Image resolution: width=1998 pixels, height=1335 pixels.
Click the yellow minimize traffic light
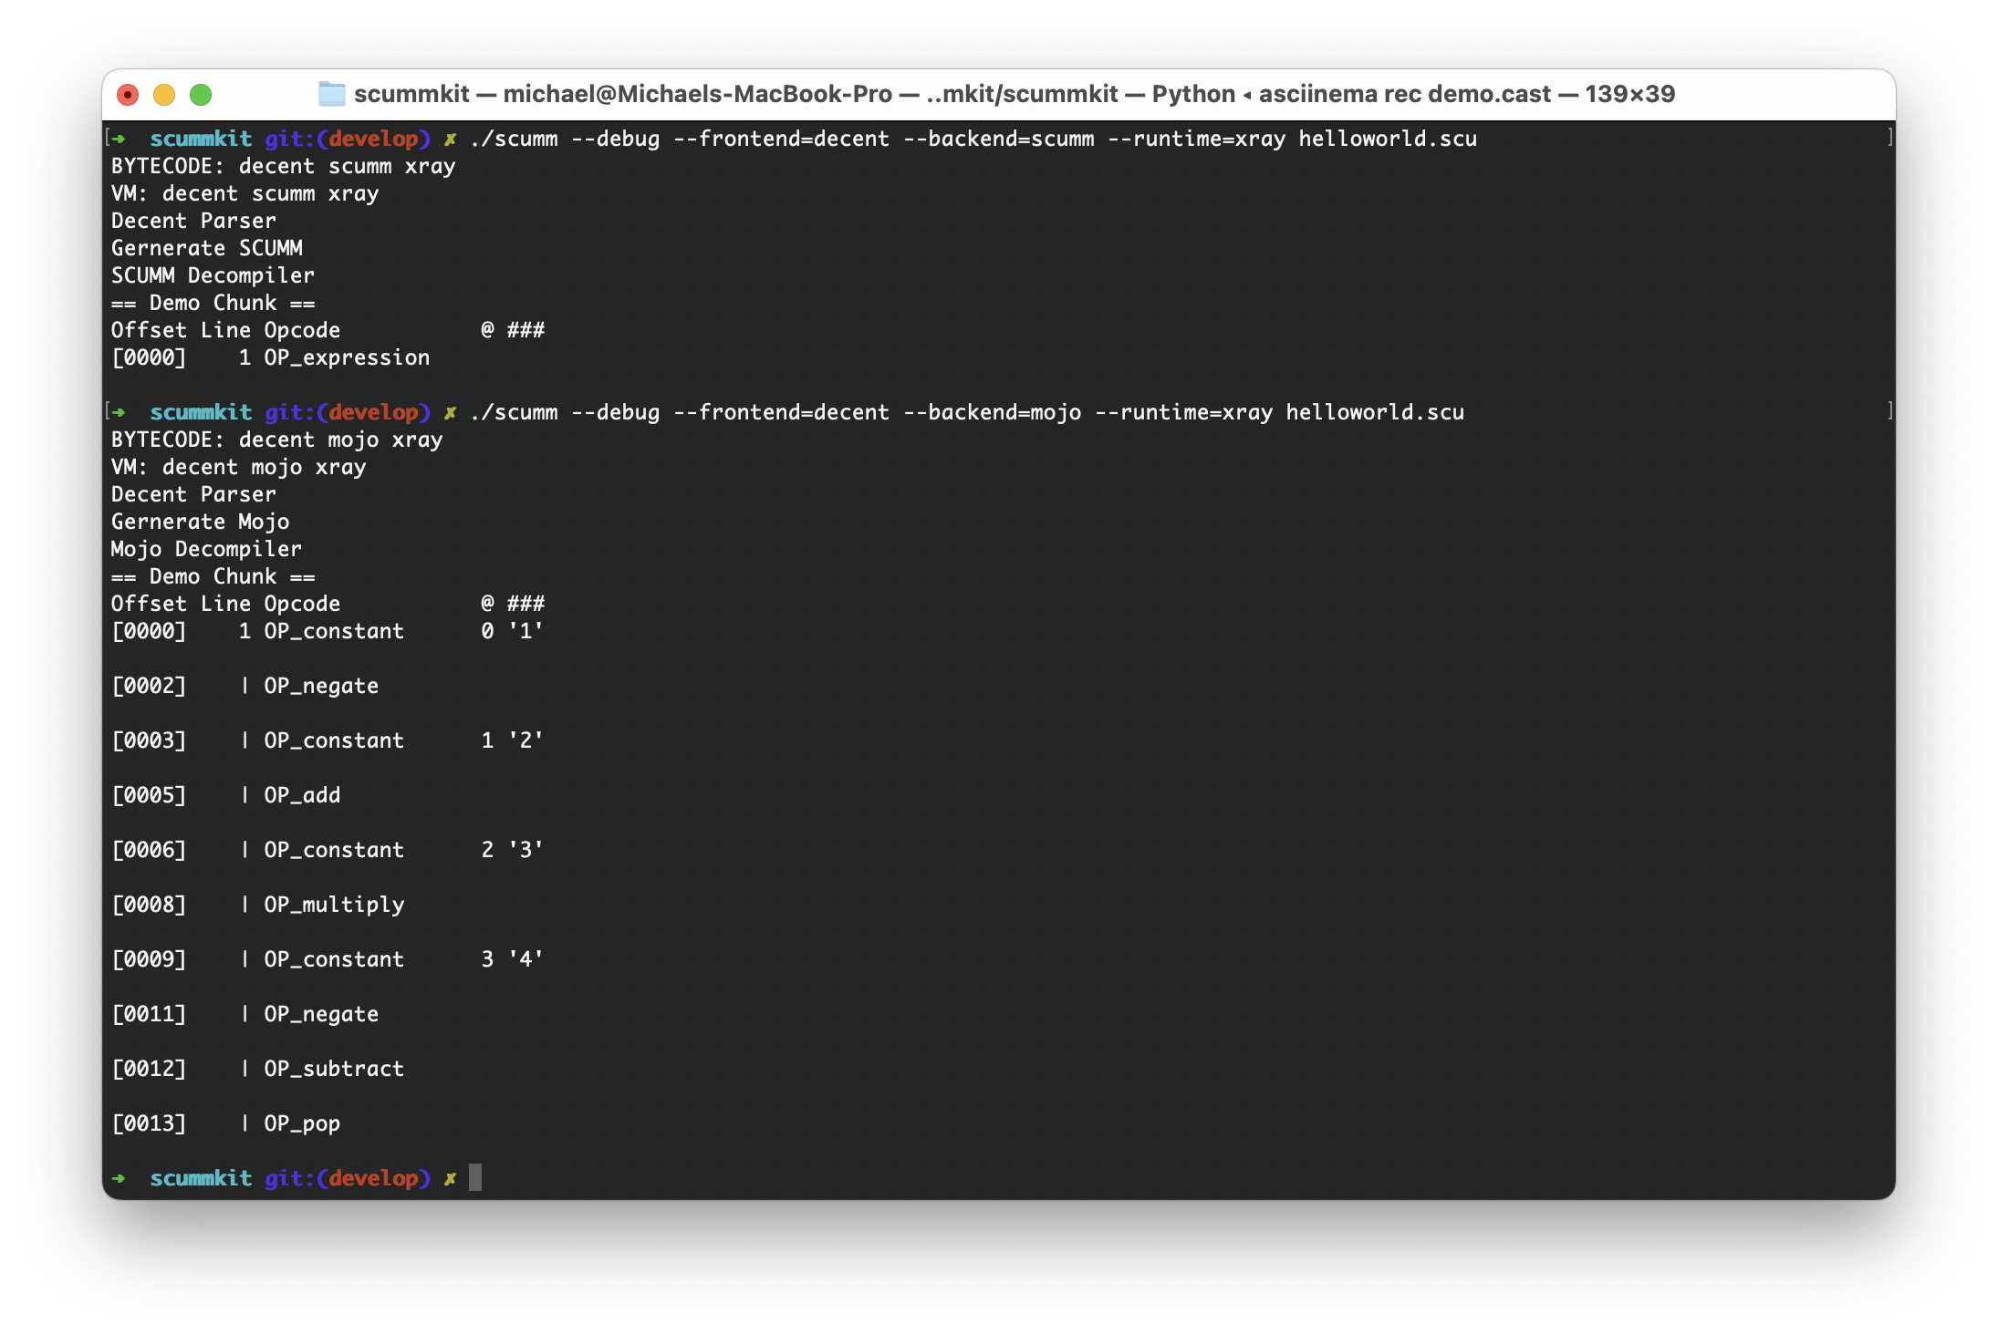pyautogui.click(x=164, y=94)
